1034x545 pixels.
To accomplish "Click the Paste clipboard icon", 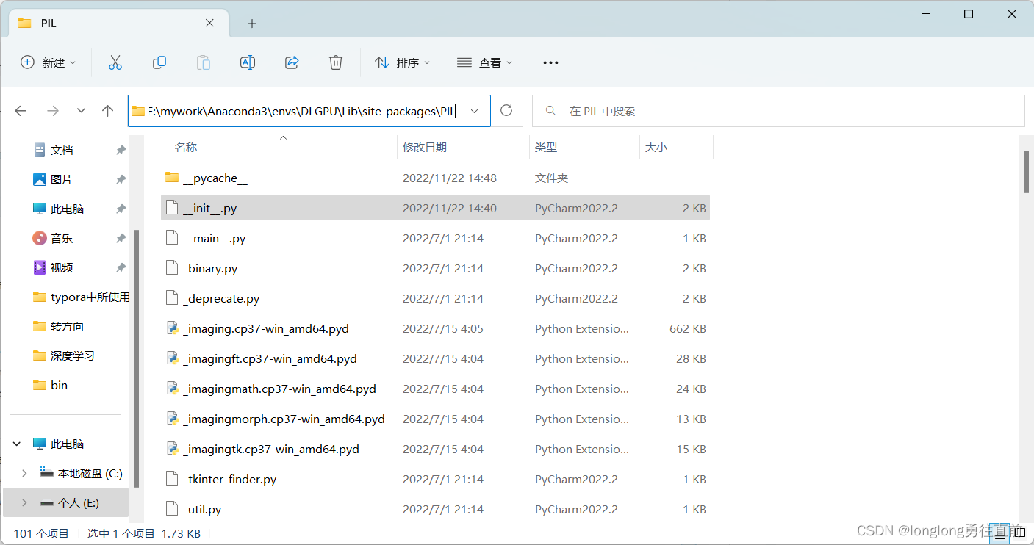I will [204, 62].
